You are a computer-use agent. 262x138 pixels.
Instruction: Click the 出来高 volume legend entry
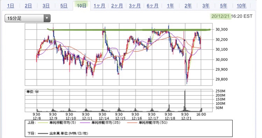[x=69, y=133]
